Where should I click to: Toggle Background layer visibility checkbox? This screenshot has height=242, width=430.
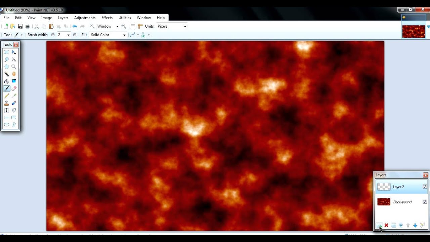click(425, 202)
